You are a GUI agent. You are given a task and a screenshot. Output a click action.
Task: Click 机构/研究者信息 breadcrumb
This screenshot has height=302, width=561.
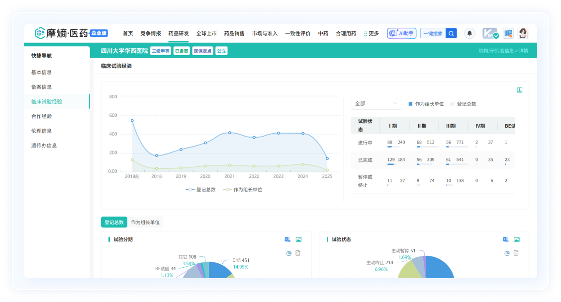(x=496, y=51)
